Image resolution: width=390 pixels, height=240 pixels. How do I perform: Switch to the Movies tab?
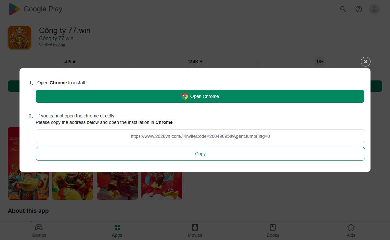click(195, 231)
